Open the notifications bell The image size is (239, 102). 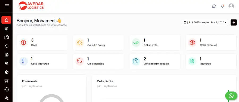pyautogui.click(x=223, y=6)
